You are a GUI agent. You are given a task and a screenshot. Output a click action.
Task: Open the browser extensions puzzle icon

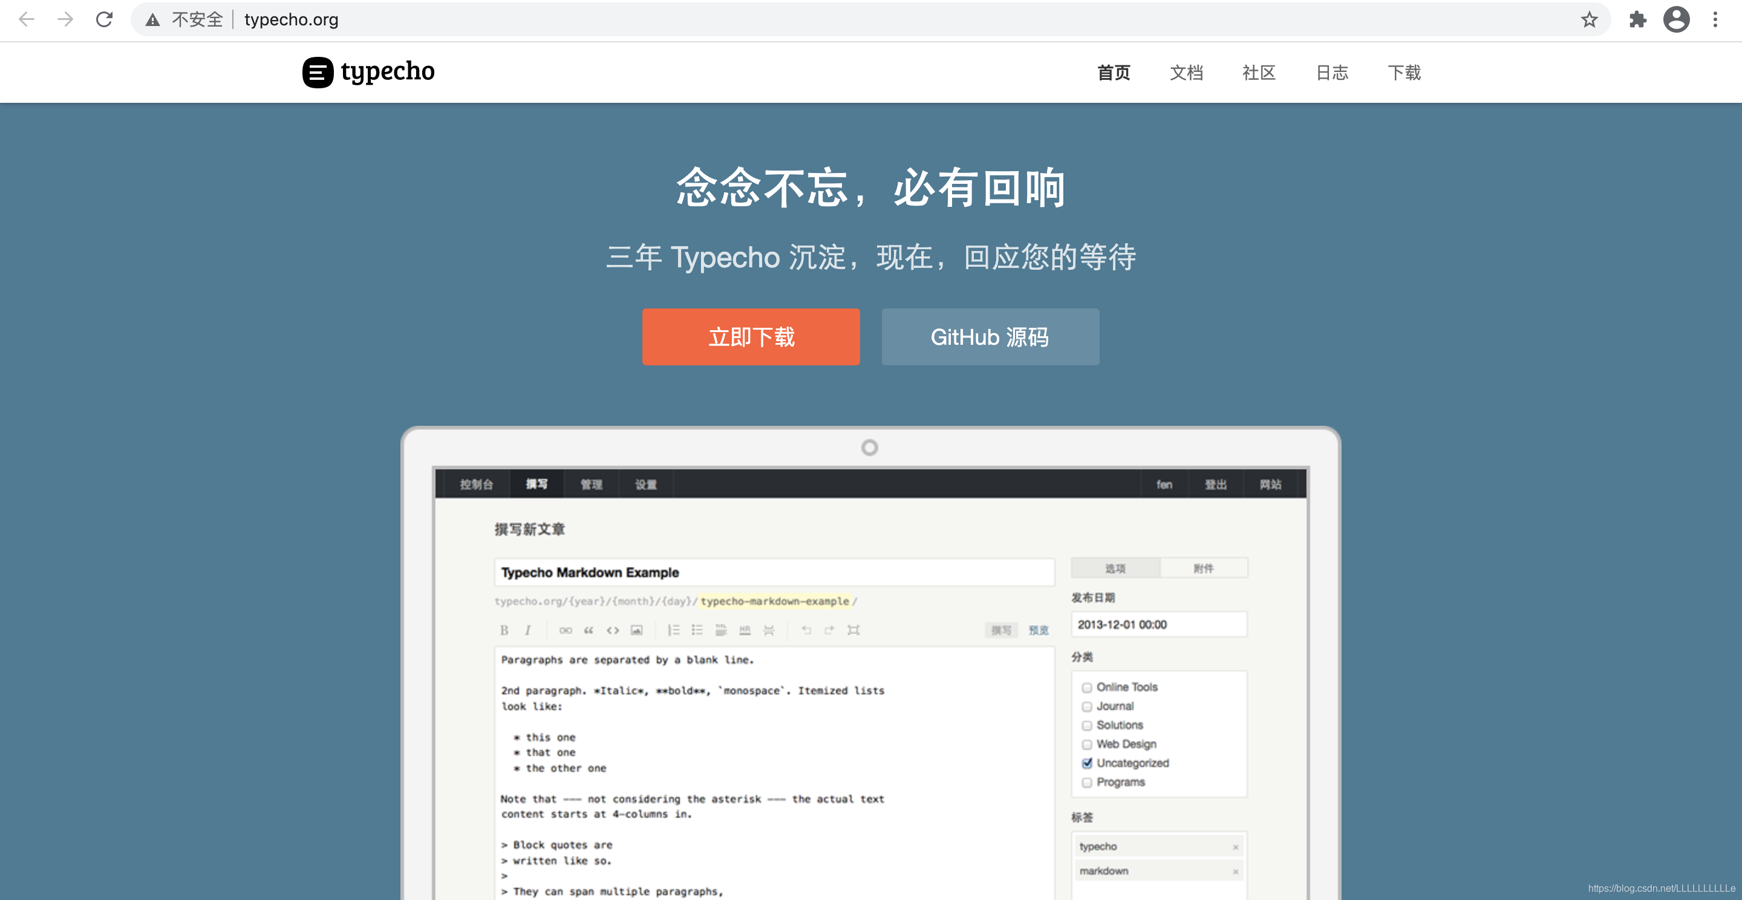tap(1638, 19)
